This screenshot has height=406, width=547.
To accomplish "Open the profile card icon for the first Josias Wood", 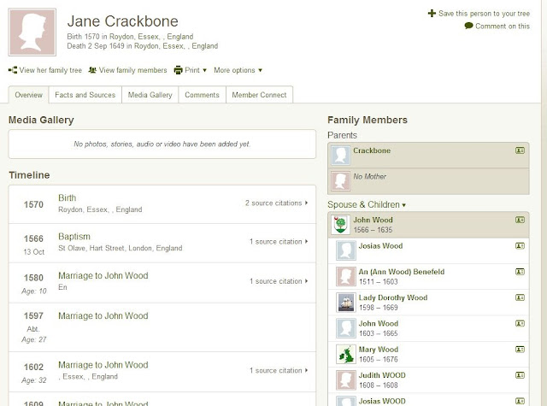I will 520,246.
